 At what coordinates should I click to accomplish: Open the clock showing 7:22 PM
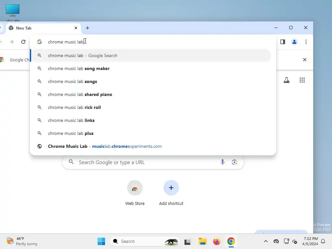point(310,241)
